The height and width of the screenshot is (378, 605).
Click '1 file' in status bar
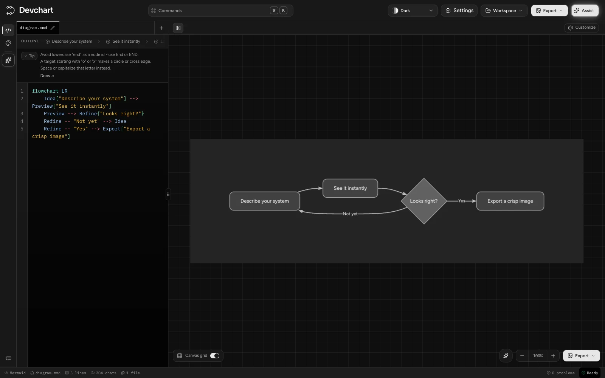[x=130, y=373]
